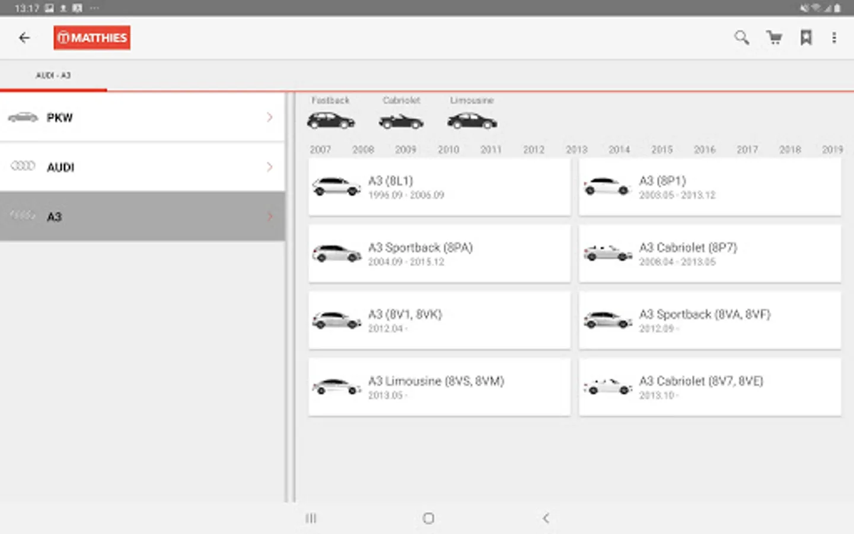Tap the Android home button

tap(428, 519)
